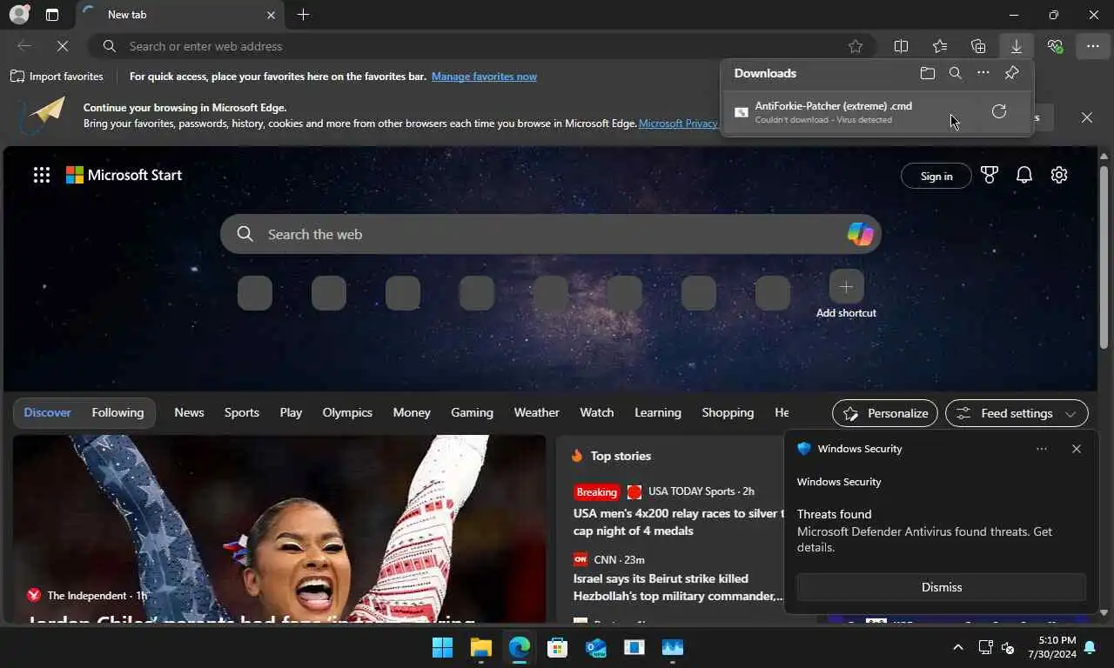Open the Olympics category
Screen dimensions: 1114x668
coord(347,412)
